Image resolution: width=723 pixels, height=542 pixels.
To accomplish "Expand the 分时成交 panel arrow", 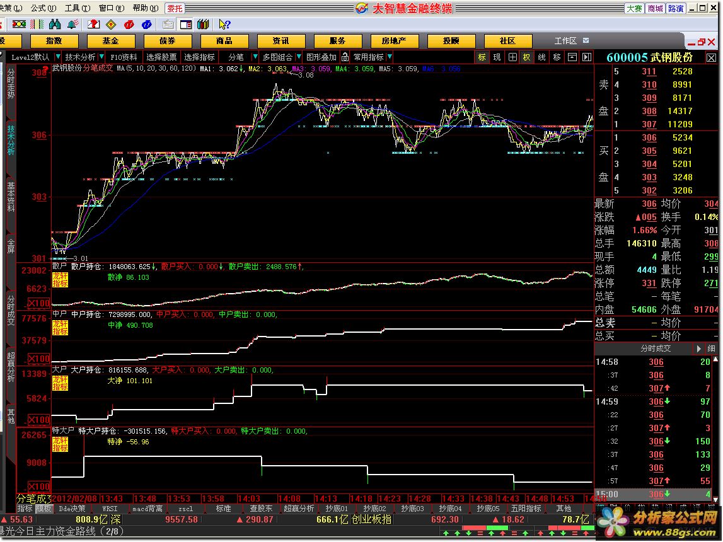I will [699, 349].
